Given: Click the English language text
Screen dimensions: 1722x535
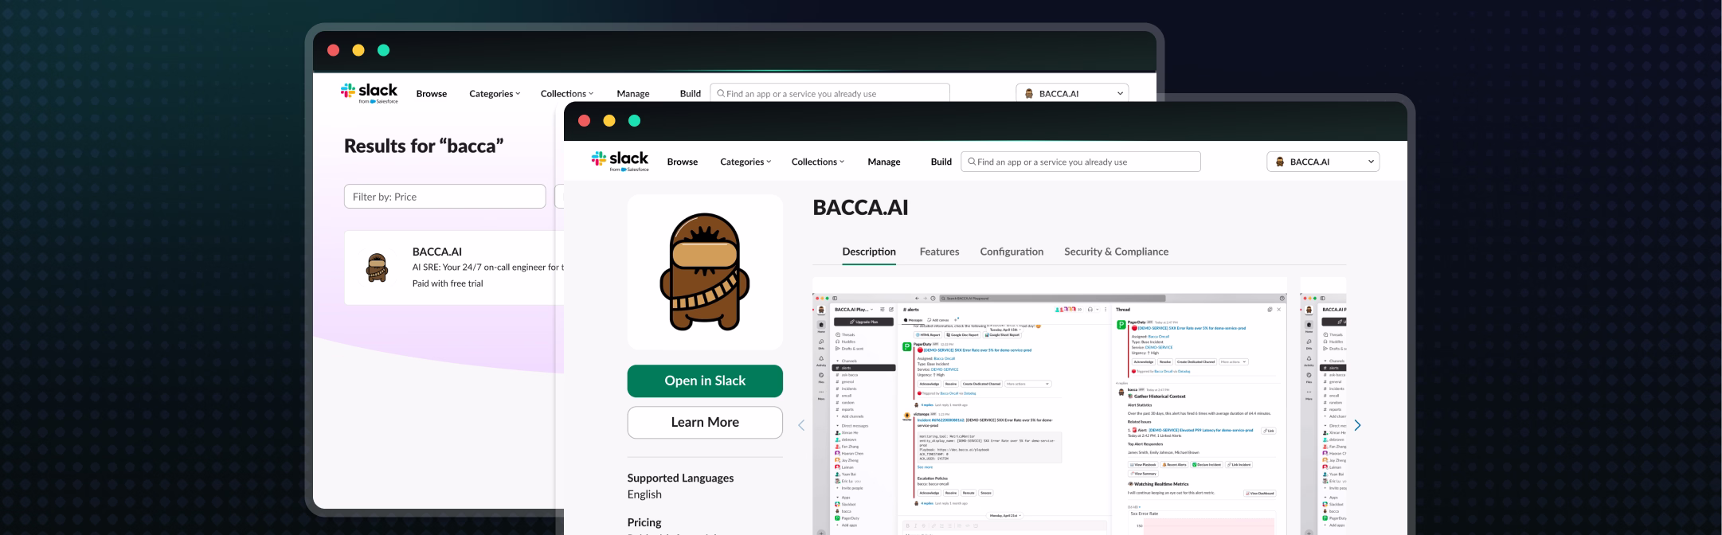Looking at the screenshot, I should [x=644, y=494].
